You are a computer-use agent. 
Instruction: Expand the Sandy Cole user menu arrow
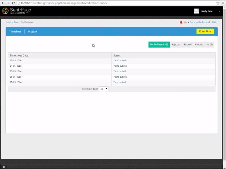point(219,11)
